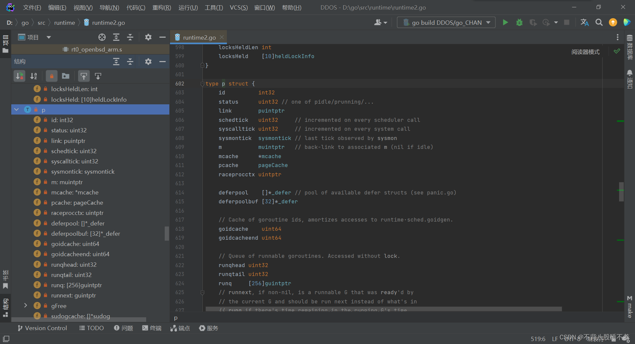Click the orange update arrow icon

613,22
